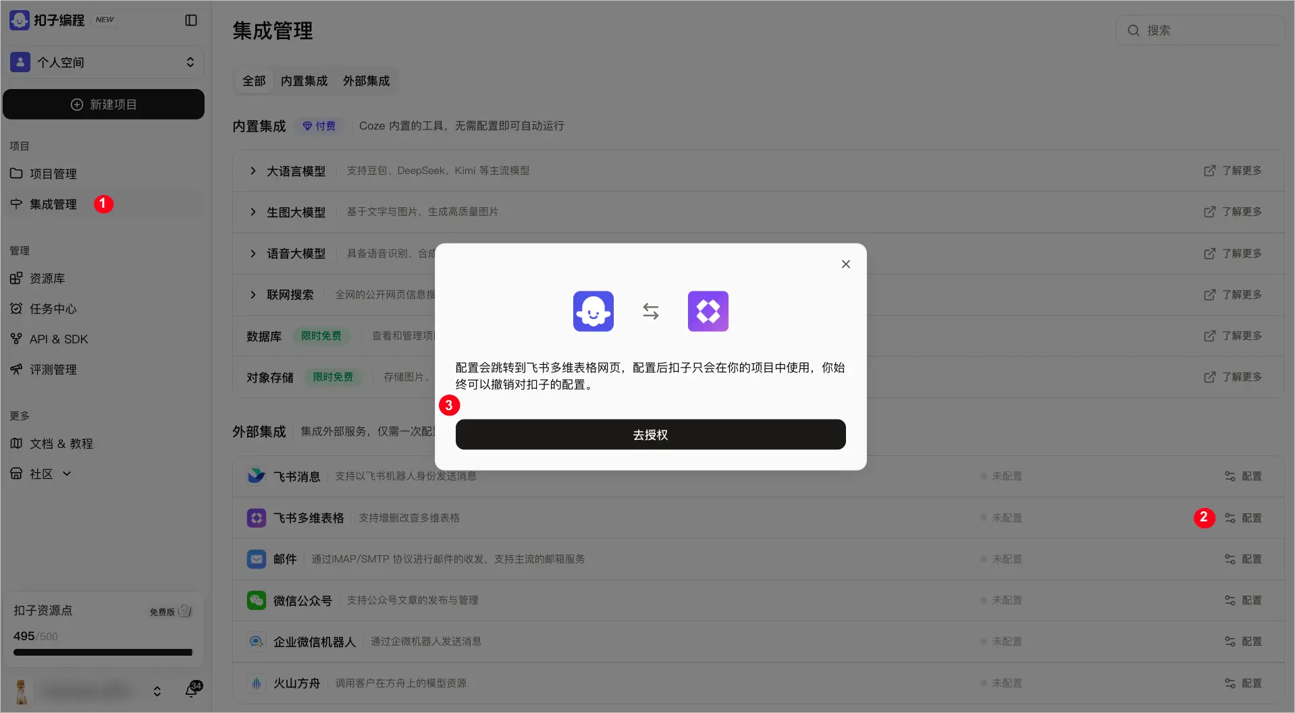
Task: Open 了解更多 for 语音大模型
Action: click(x=1233, y=254)
